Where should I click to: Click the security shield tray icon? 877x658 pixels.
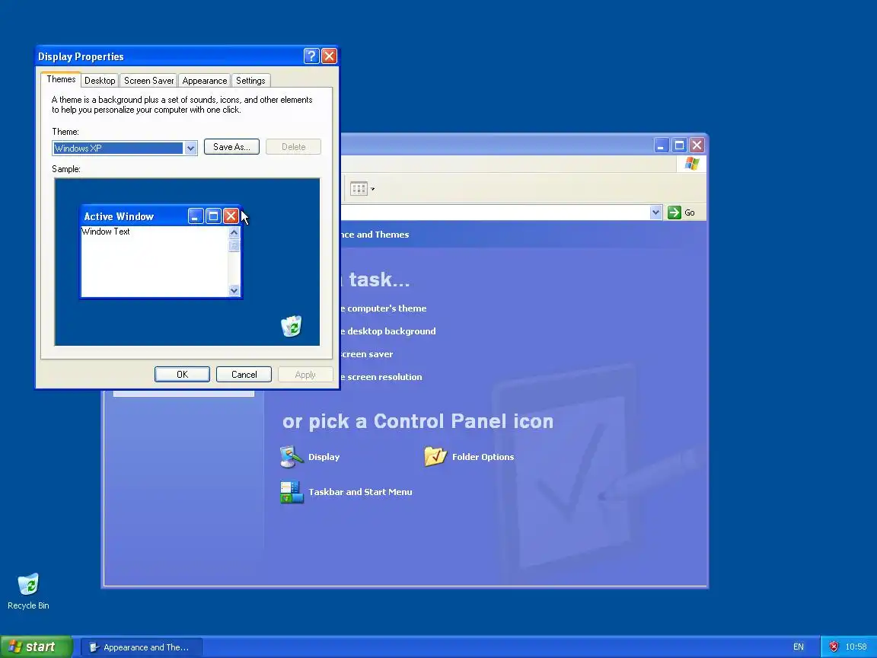tap(834, 647)
